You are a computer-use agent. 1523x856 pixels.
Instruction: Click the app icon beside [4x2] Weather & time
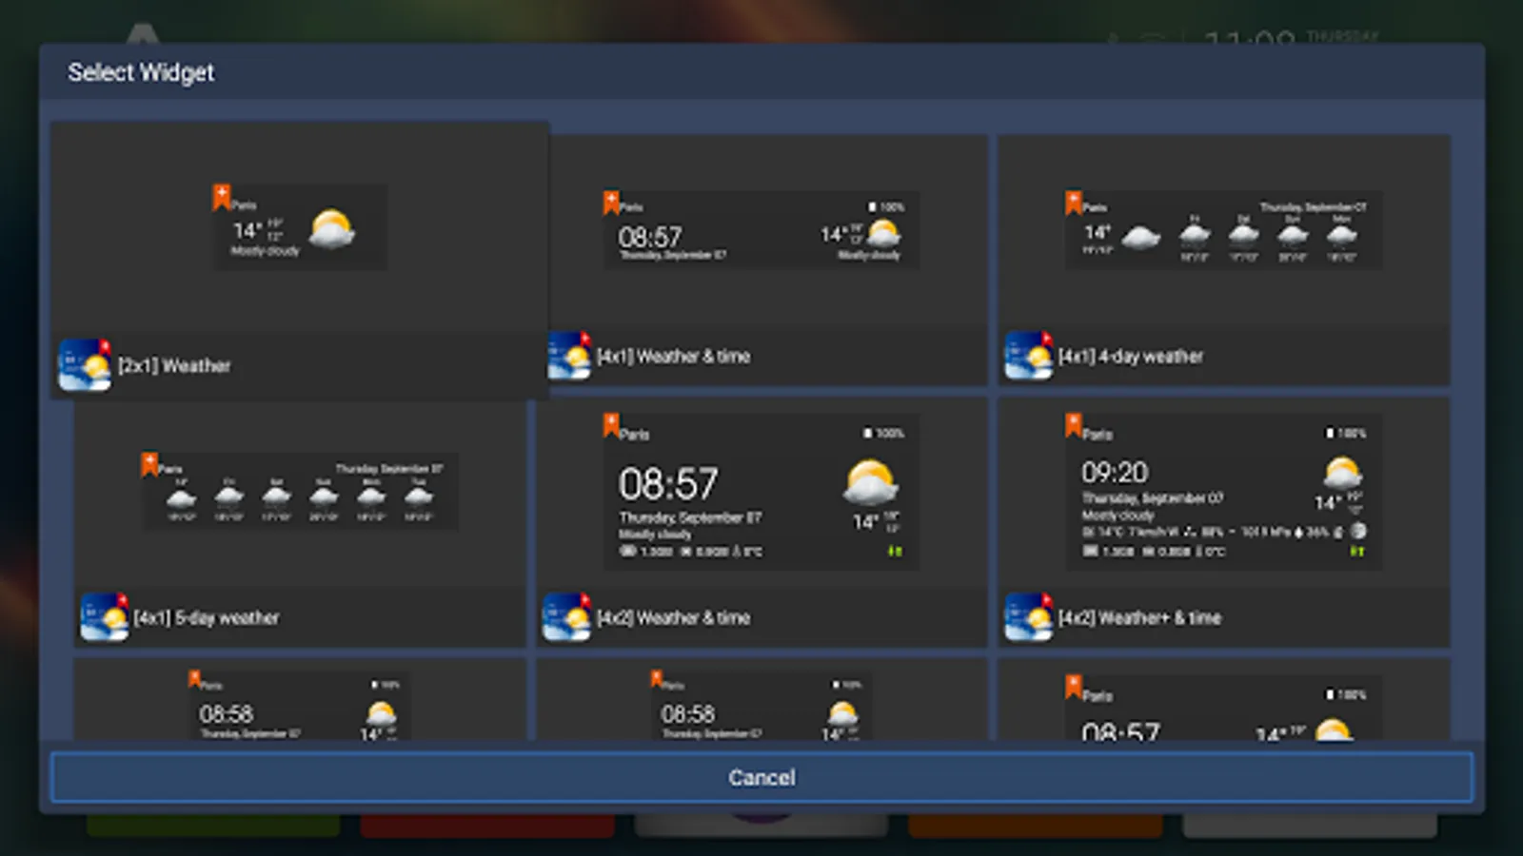coord(567,617)
